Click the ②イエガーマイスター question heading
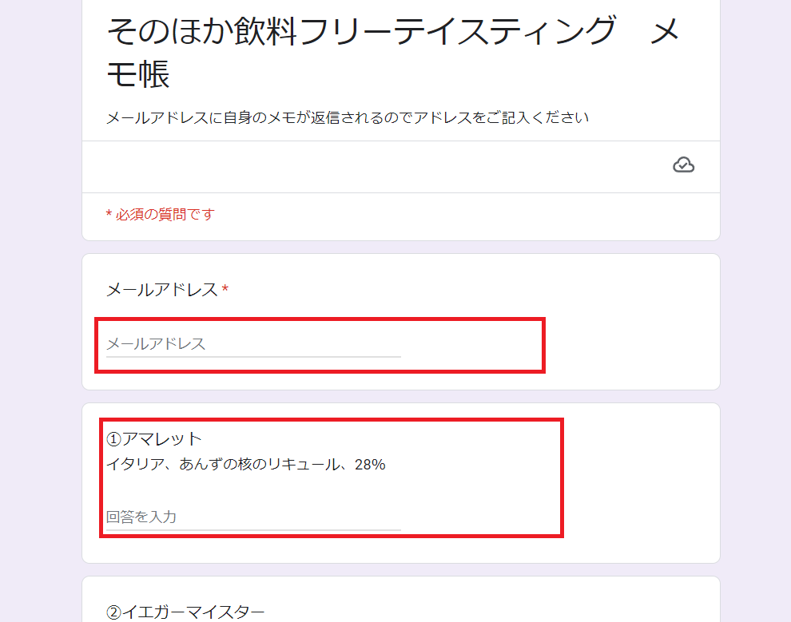The image size is (791, 622). pos(185,612)
